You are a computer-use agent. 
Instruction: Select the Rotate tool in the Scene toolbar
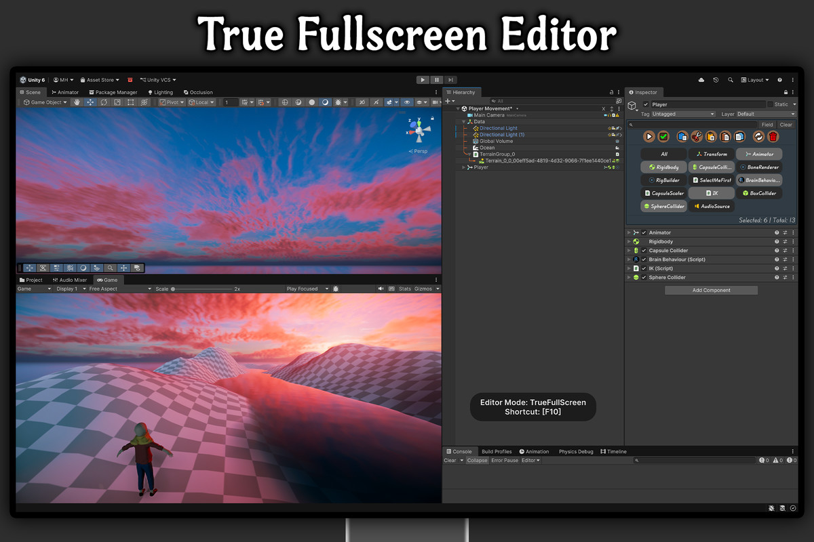click(x=104, y=102)
